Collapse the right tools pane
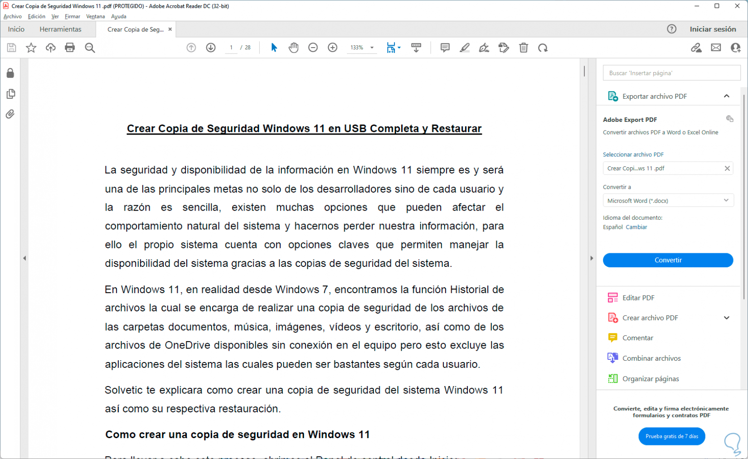 coord(592,258)
